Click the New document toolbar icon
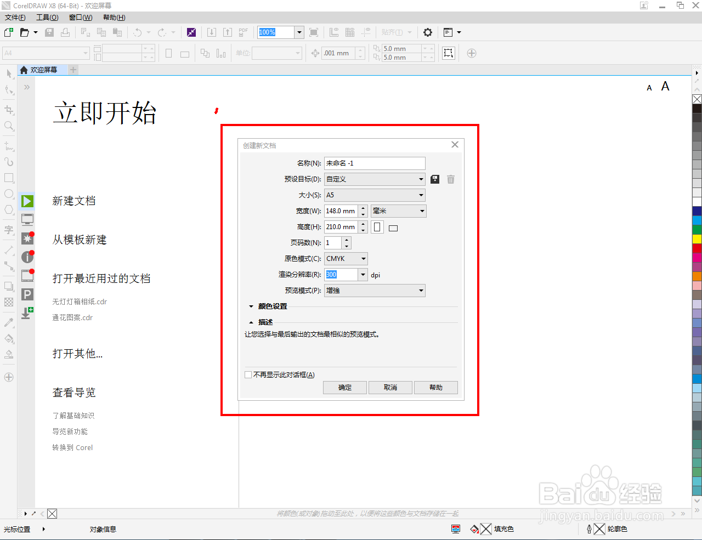Screen dimensions: 702x540 point(9,32)
